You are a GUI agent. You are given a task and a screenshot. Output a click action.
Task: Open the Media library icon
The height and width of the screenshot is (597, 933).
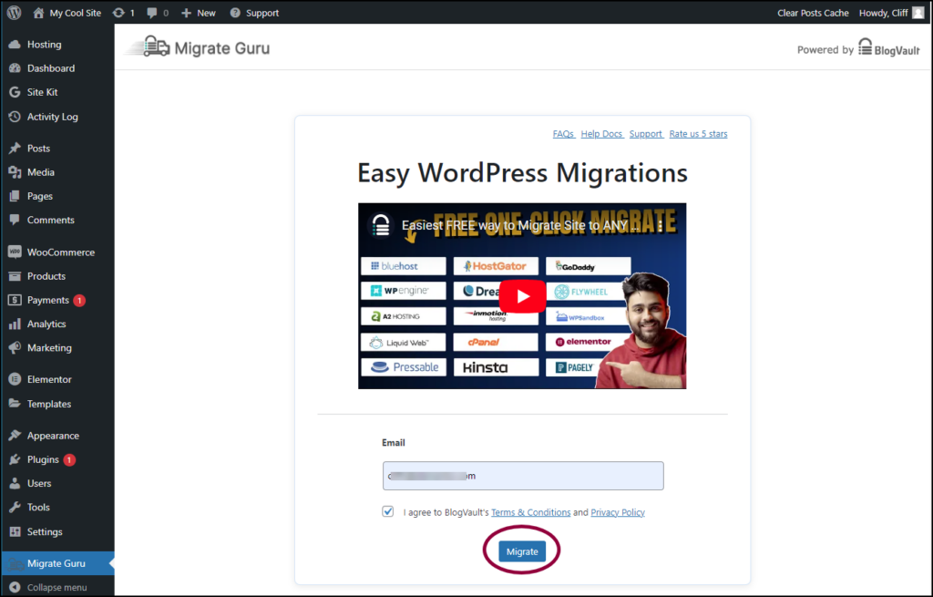click(16, 171)
